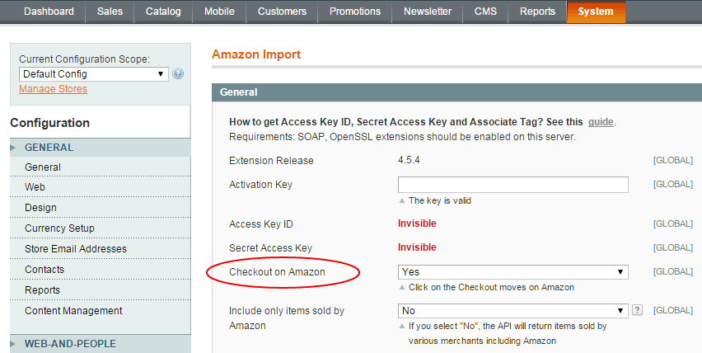Click the help icon beside configuration scope

click(178, 74)
